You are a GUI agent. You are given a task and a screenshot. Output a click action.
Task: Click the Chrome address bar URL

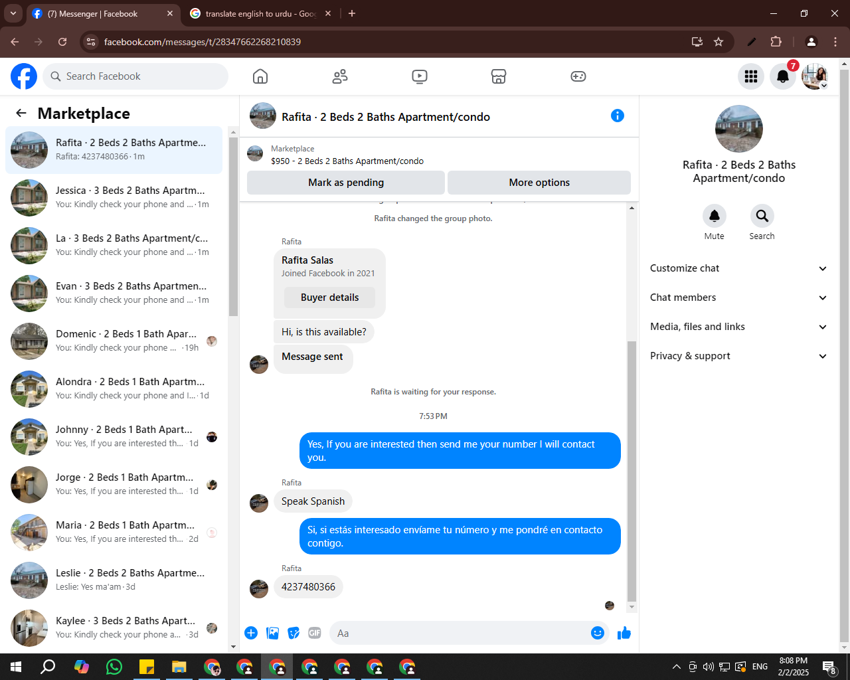(203, 42)
